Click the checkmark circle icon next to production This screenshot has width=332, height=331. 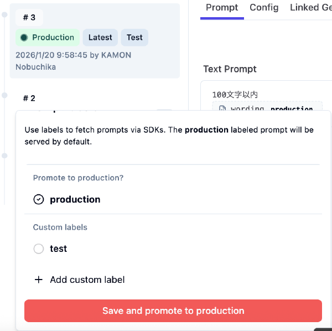[39, 199]
